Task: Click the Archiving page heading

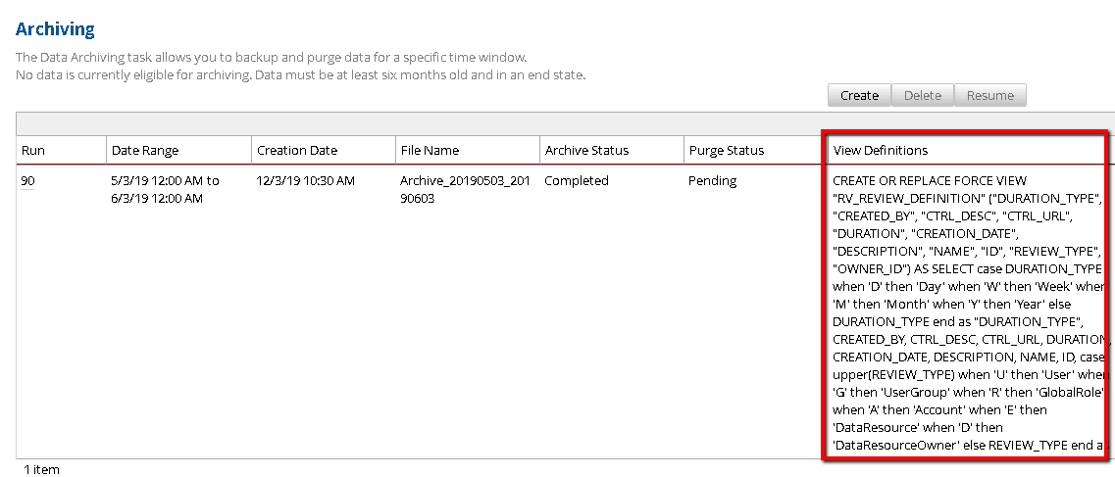Action: coord(55,29)
